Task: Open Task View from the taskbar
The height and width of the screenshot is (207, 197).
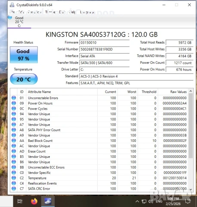Action: (20, 201)
